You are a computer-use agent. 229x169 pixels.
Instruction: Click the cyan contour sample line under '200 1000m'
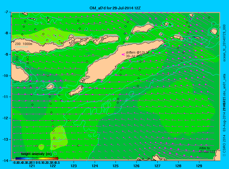point(22,47)
